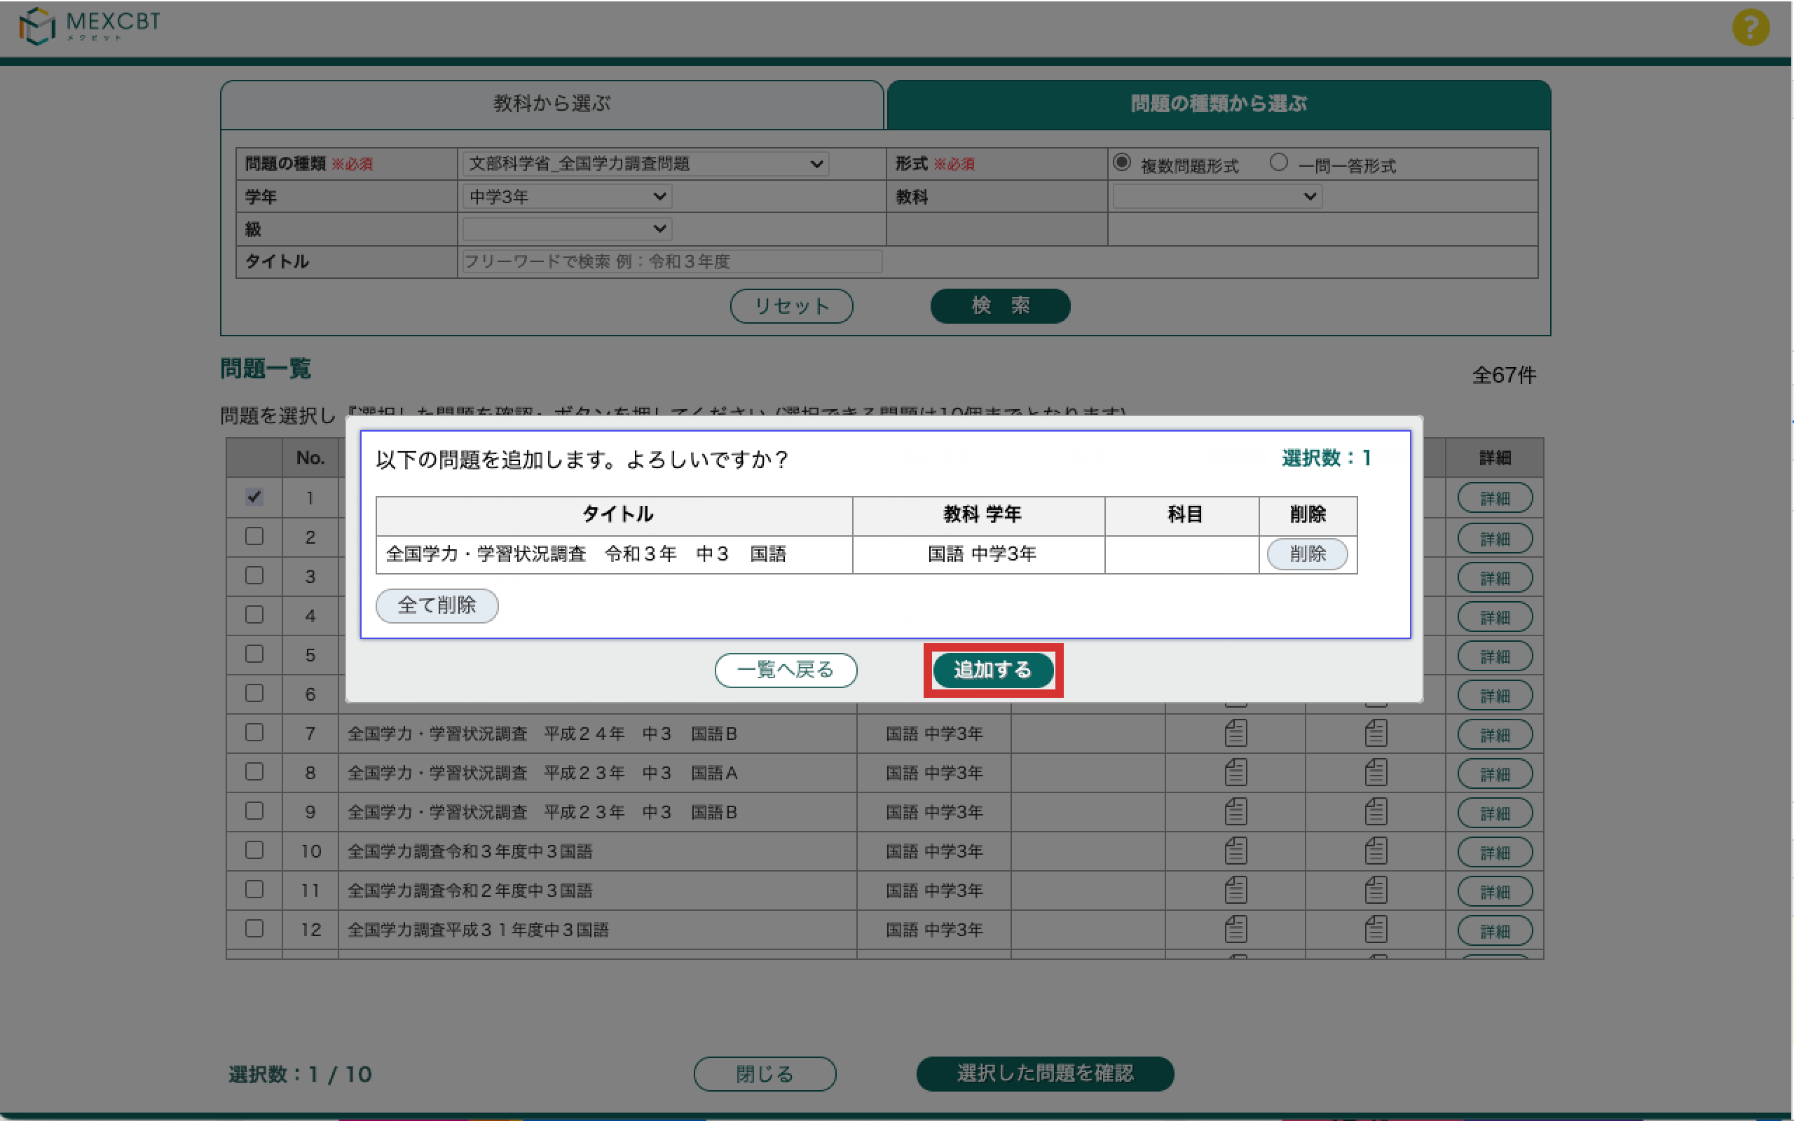This screenshot has width=1794, height=1121.
Task: Click the 選択した問題を確認 button
Action: 1045,1073
